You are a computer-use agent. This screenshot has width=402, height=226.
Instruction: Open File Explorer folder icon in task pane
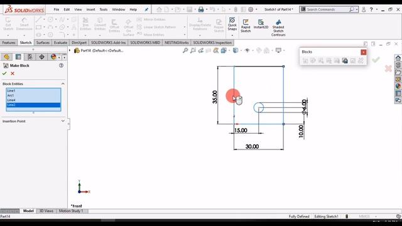tap(398, 72)
